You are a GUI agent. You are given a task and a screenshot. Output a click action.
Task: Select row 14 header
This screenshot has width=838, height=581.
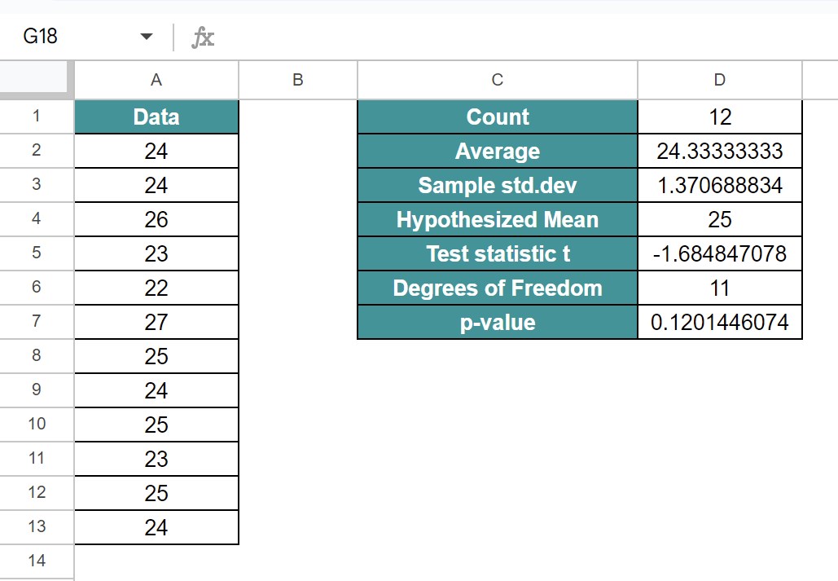coord(37,561)
